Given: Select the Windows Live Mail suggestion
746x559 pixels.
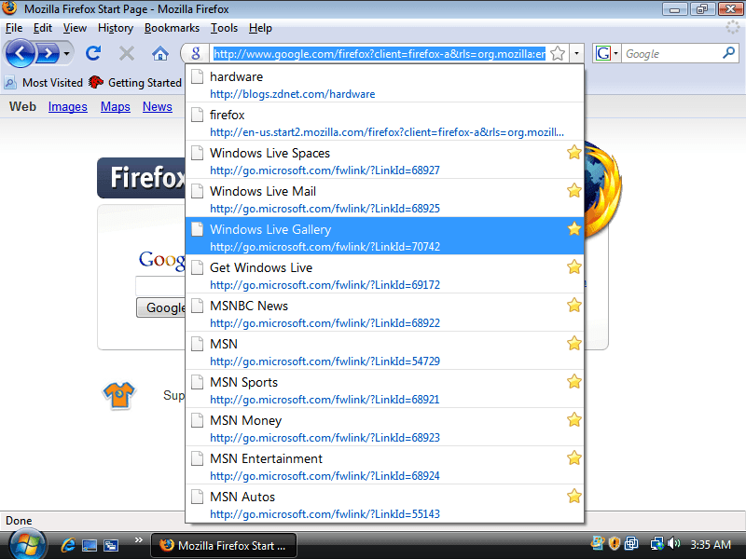Looking at the screenshot, I should coord(384,198).
